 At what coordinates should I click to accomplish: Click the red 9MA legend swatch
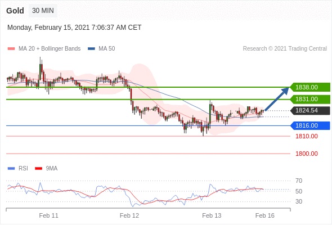click(38, 169)
